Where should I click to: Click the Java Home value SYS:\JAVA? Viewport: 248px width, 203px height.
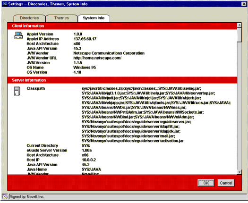coord(91,169)
